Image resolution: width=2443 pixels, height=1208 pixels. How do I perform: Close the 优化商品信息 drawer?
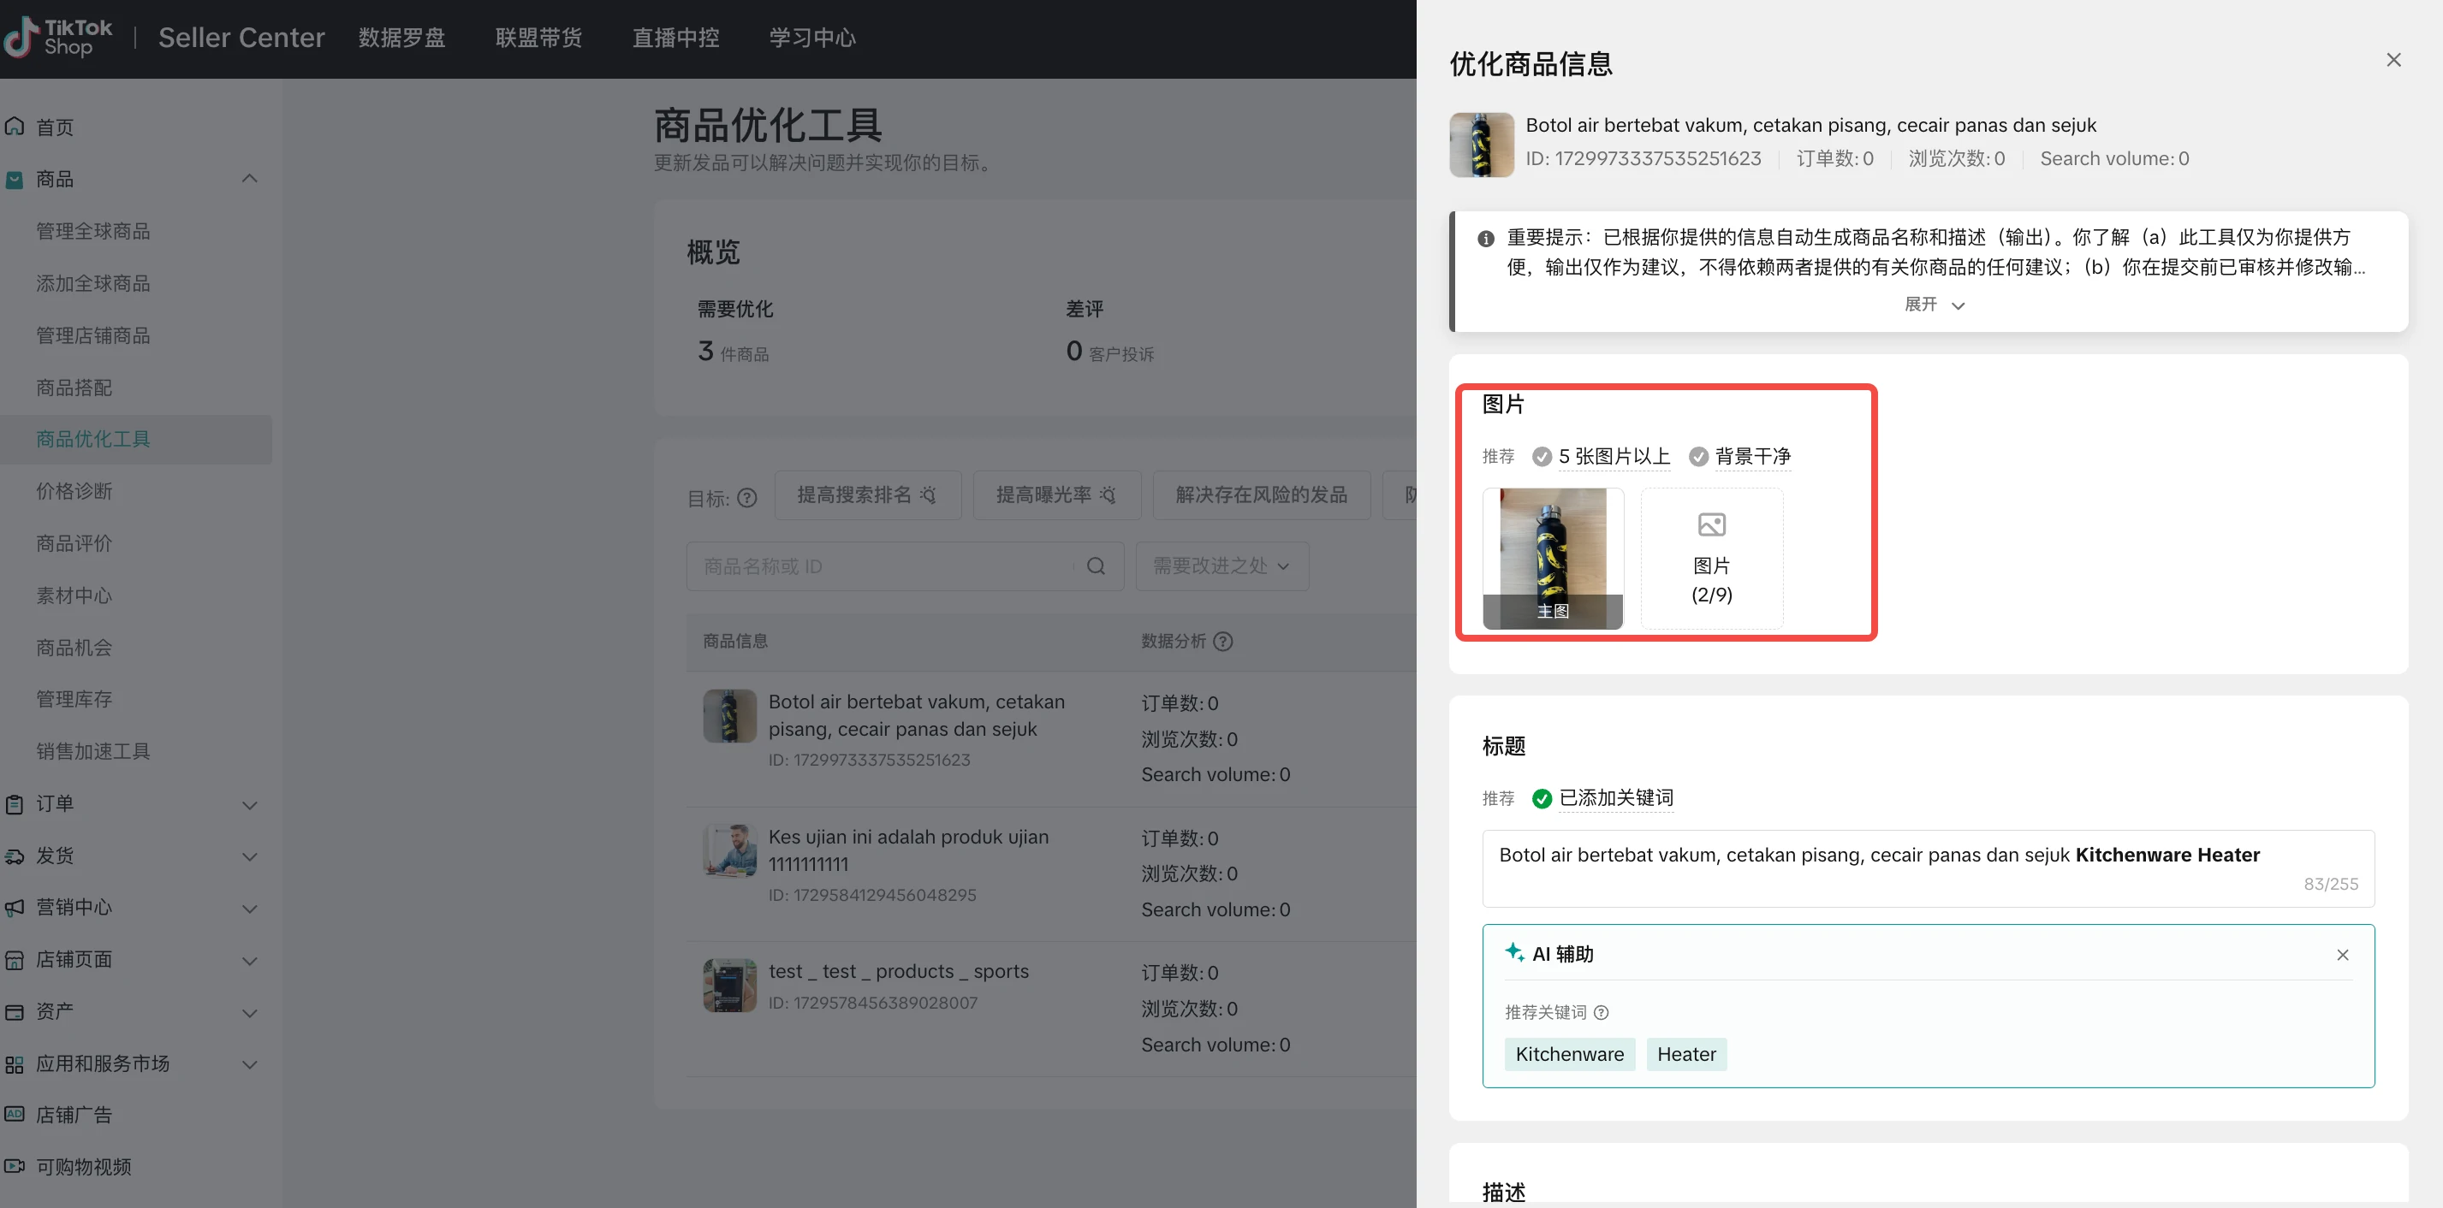[2392, 61]
